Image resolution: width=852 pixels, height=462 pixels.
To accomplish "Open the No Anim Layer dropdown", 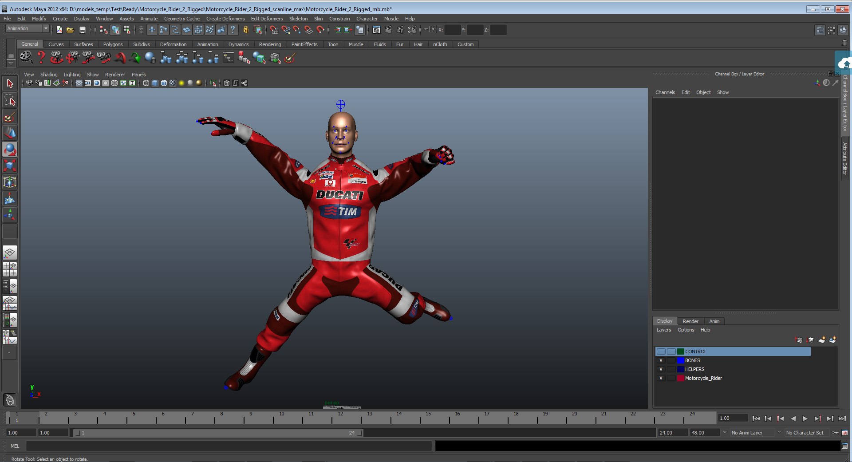I will tap(725, 432).
